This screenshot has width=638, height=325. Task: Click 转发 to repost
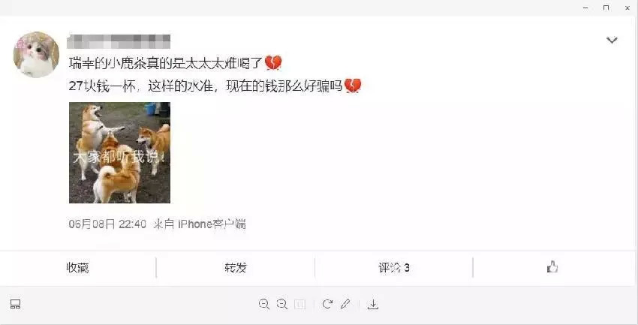(236, 268)
